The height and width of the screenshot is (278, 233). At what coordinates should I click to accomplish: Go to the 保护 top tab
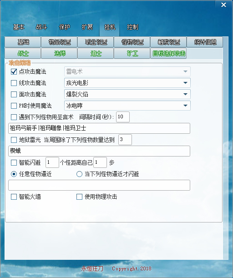pos(64,27)
